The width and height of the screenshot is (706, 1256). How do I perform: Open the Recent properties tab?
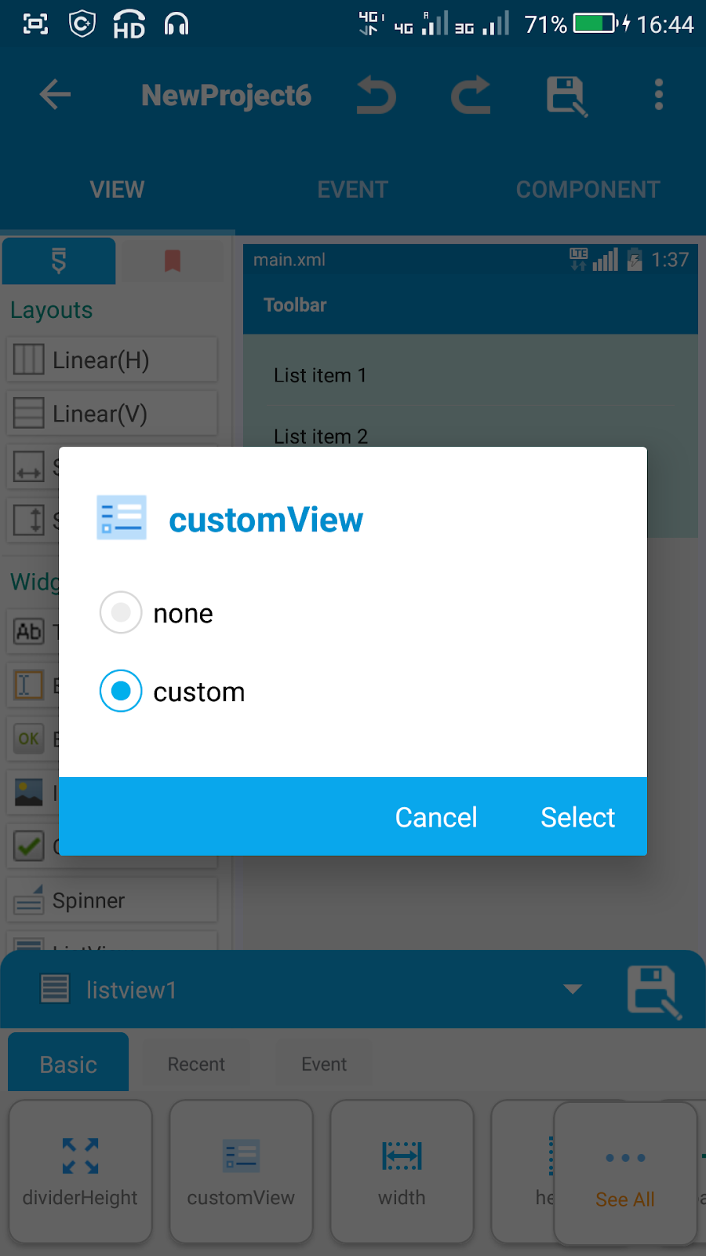tap(195, 1064)
